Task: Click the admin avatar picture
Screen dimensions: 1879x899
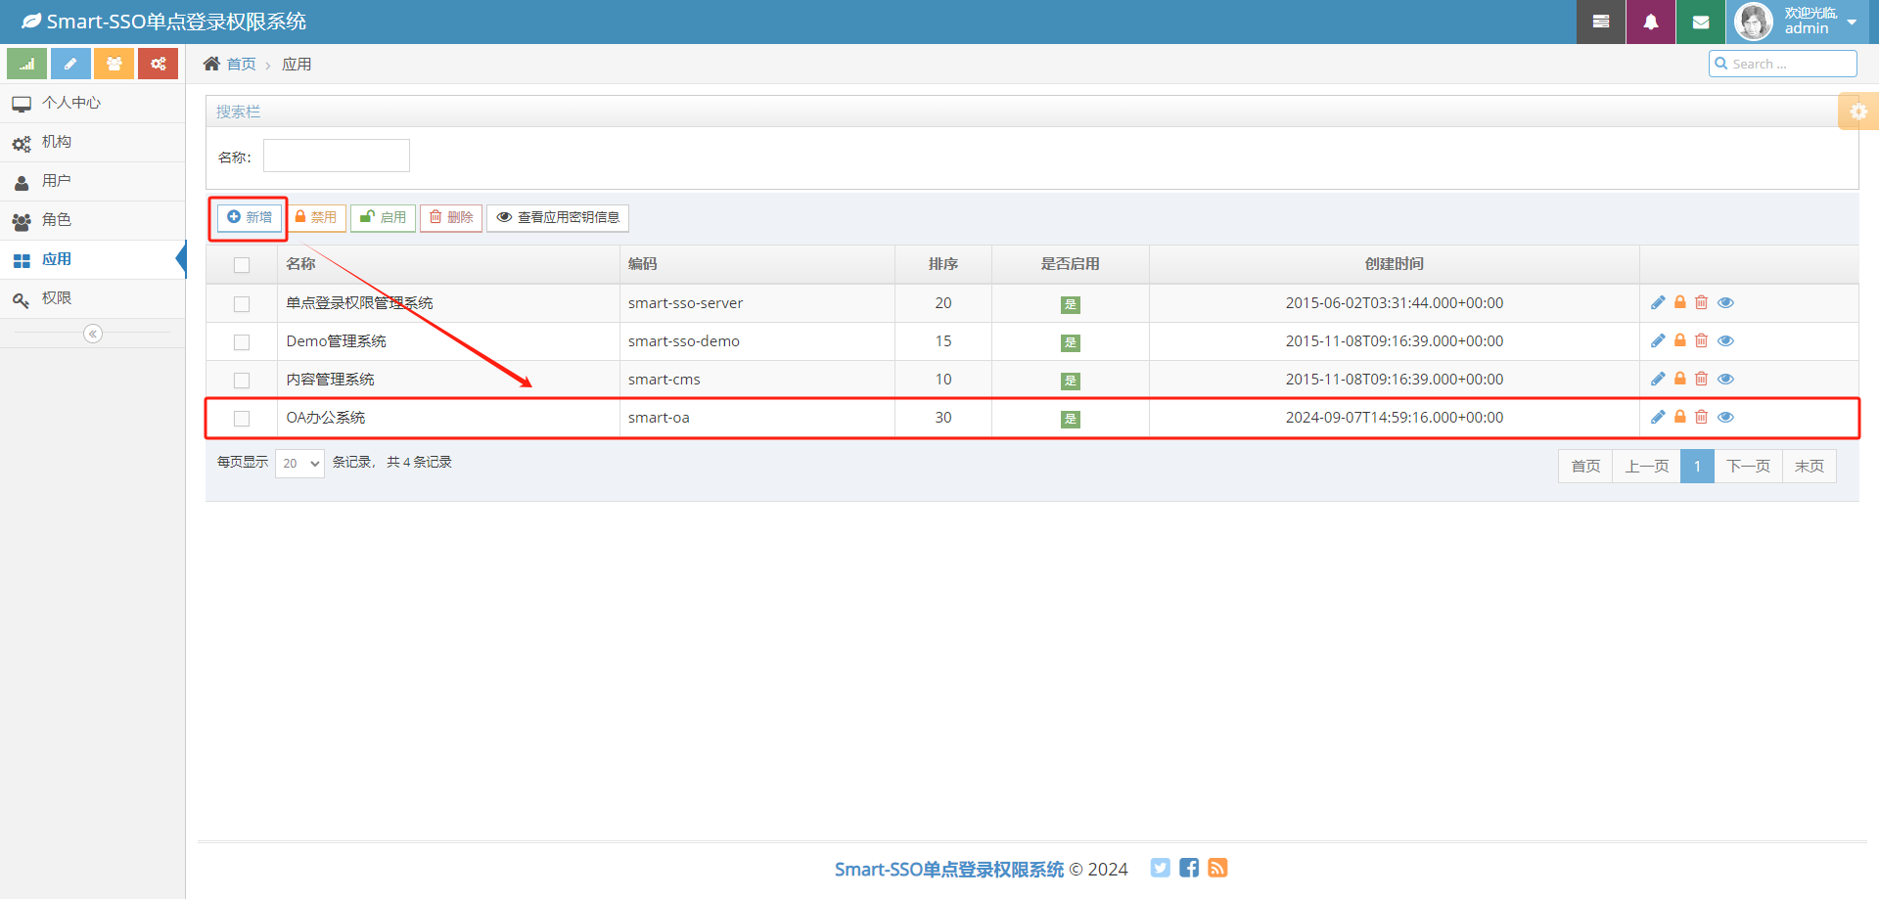Action: [x=1753, y=22]
